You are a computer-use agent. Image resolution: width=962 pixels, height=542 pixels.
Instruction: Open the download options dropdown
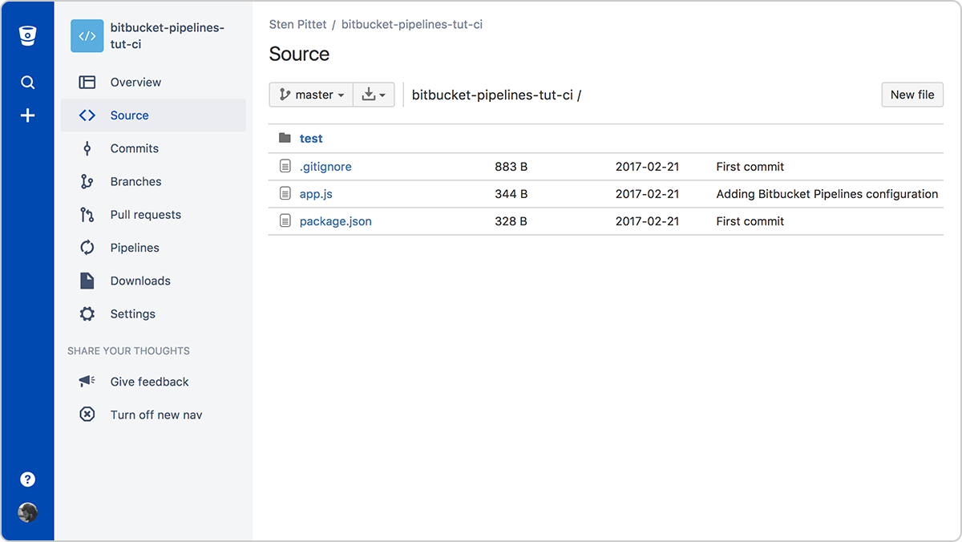click(x=374, y=94)
